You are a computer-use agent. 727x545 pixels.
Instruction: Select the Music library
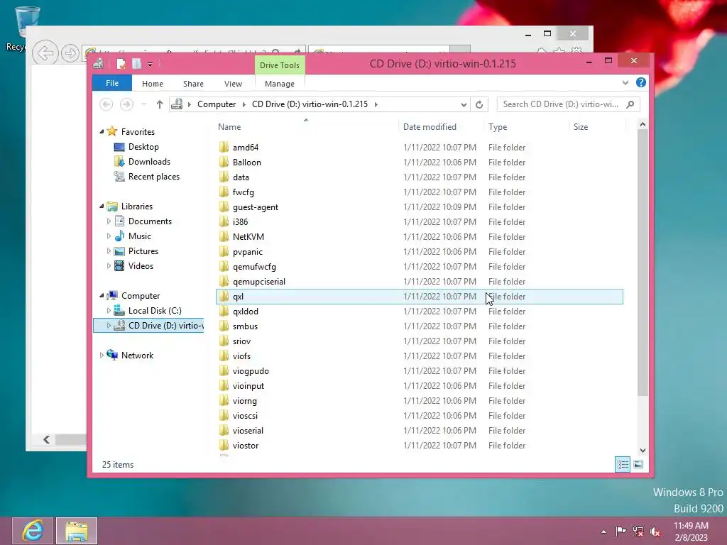pos(140,236)
